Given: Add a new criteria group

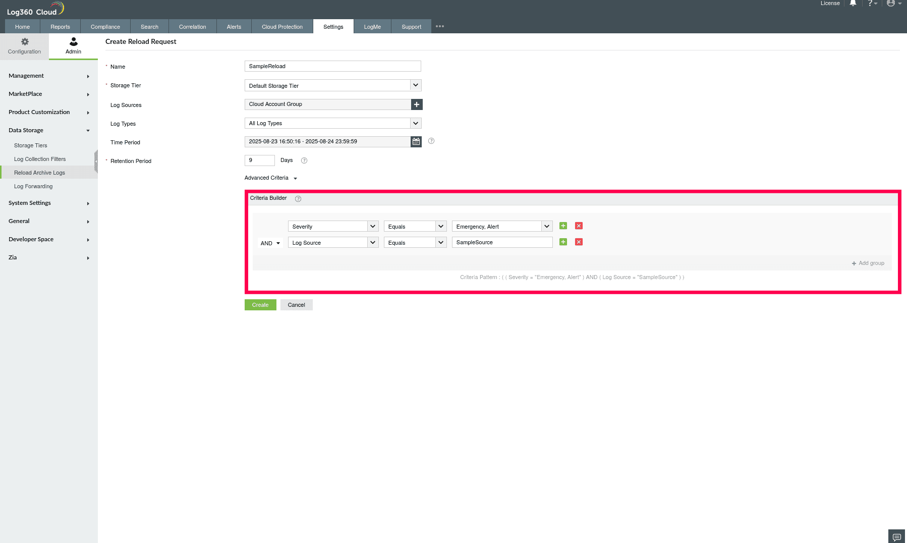Looking at the screenshot, I should 868,263.
